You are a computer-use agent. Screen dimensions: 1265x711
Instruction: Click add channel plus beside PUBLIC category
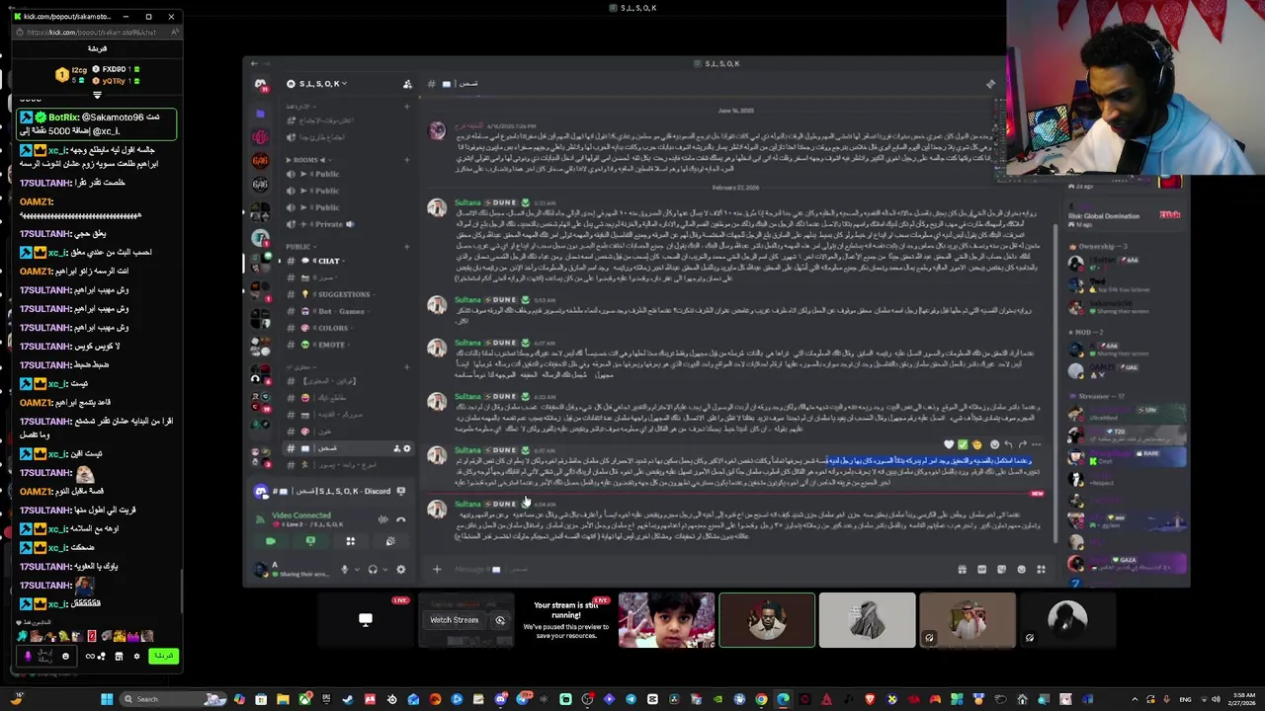click(x=407, y=247)
